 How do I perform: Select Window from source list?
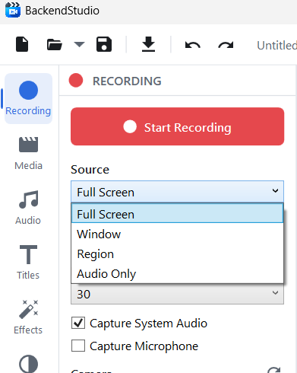click(x=177, y=234)
